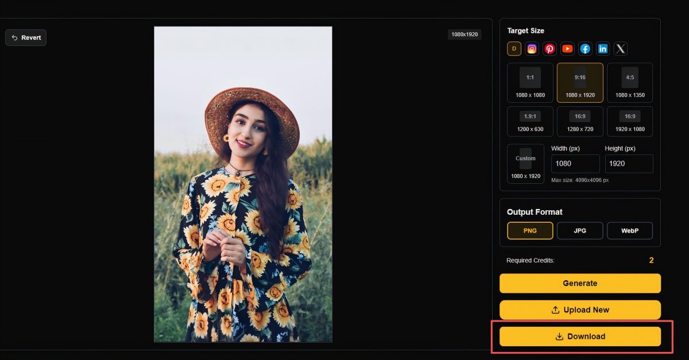
Task: Choose the 16:9 1280 x 720 size
Action: pos(580,121)
